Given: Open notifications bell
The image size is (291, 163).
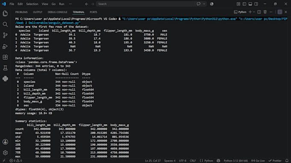Looking at the screenshot, I should (287, 160).
